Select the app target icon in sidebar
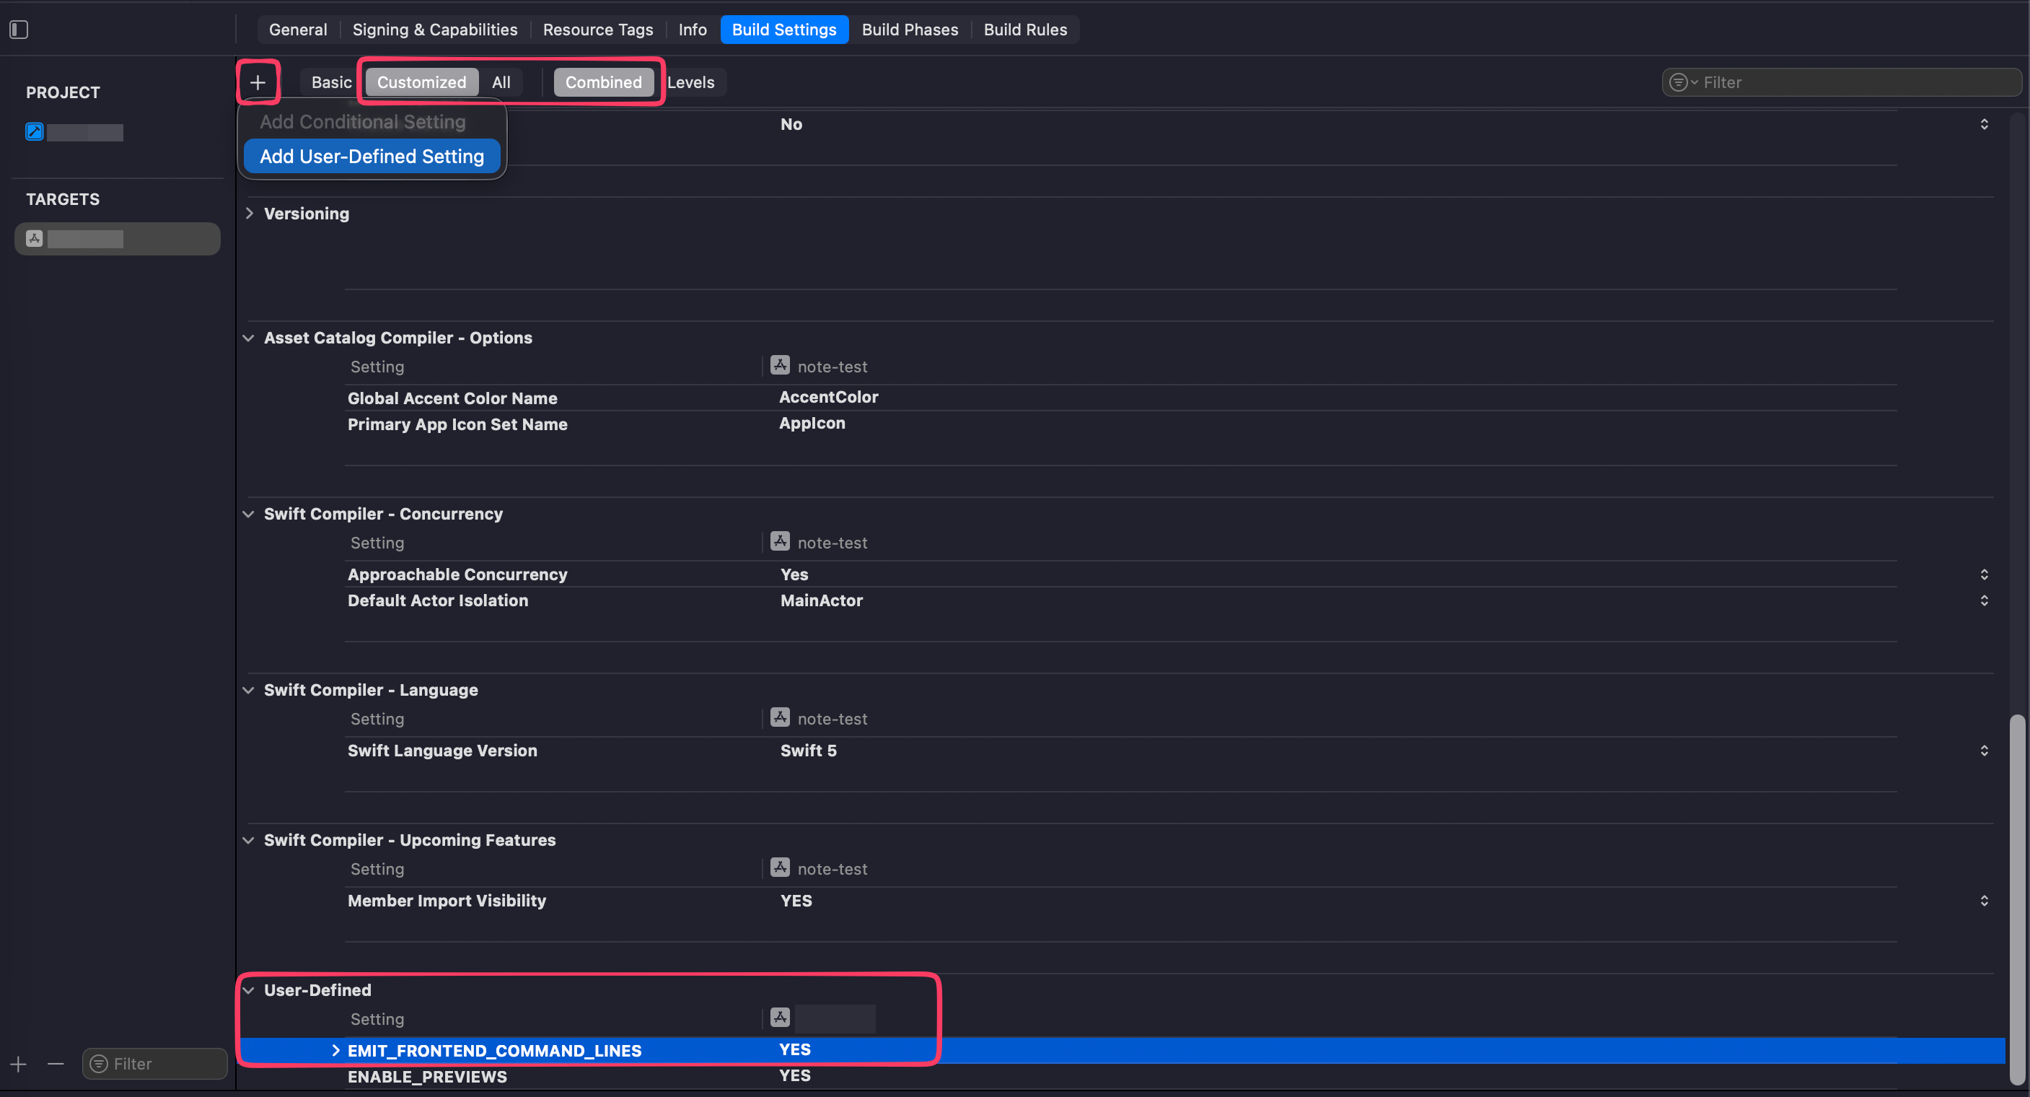 [35, 238]
